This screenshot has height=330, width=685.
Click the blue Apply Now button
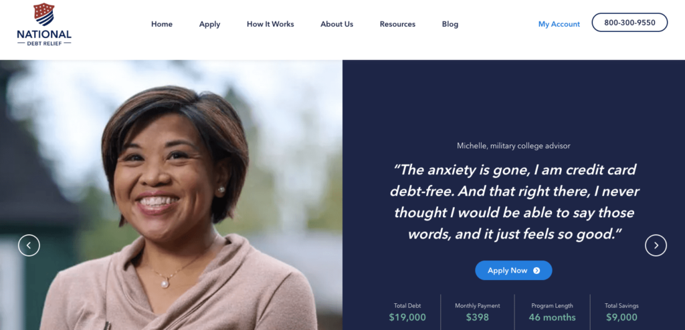point(514,271)
